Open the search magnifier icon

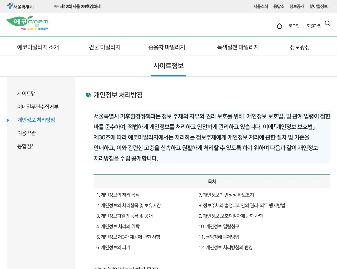click(x=328, y=23)
